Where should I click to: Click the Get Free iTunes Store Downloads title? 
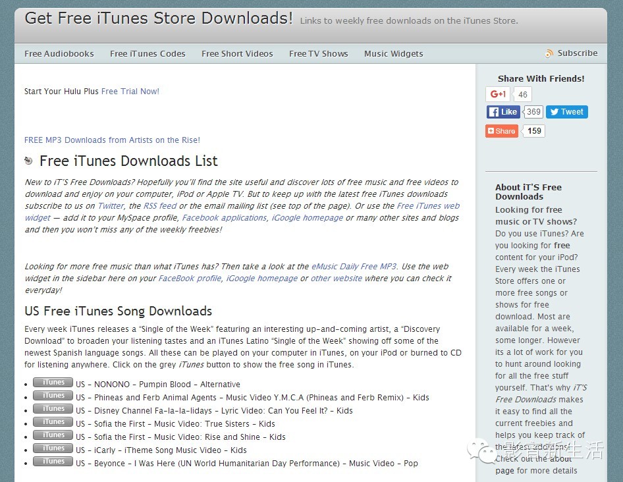pos(159,18)
